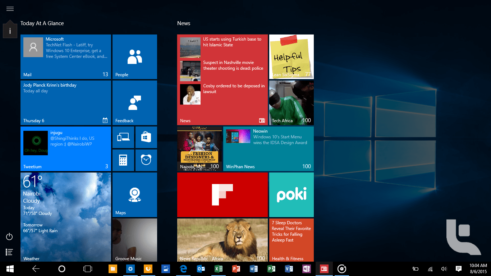Open Groove Music disc icon on taskbar
This screenshot has width=491, height=276.
tap(342, 269)
